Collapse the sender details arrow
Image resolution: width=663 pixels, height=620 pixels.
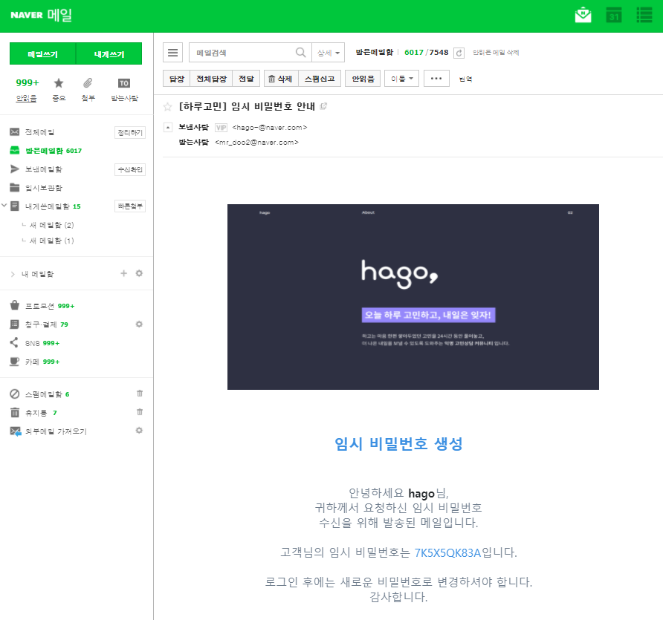coord(168,127)
